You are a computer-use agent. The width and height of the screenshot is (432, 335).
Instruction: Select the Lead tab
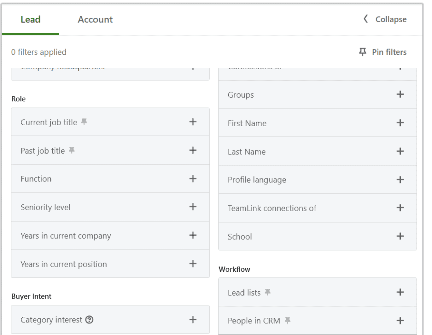(x=30, y=20)
